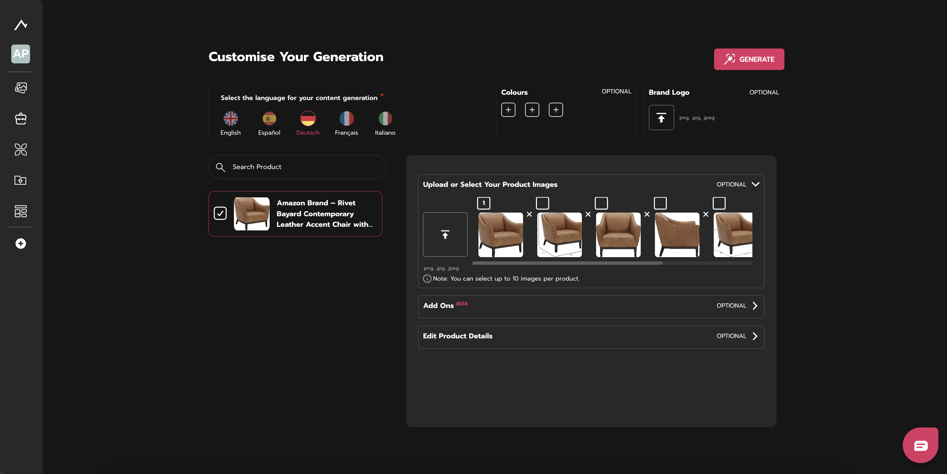947x474 pixels.
Task: Click the layout templates sidebar icon
Action: 20,211
